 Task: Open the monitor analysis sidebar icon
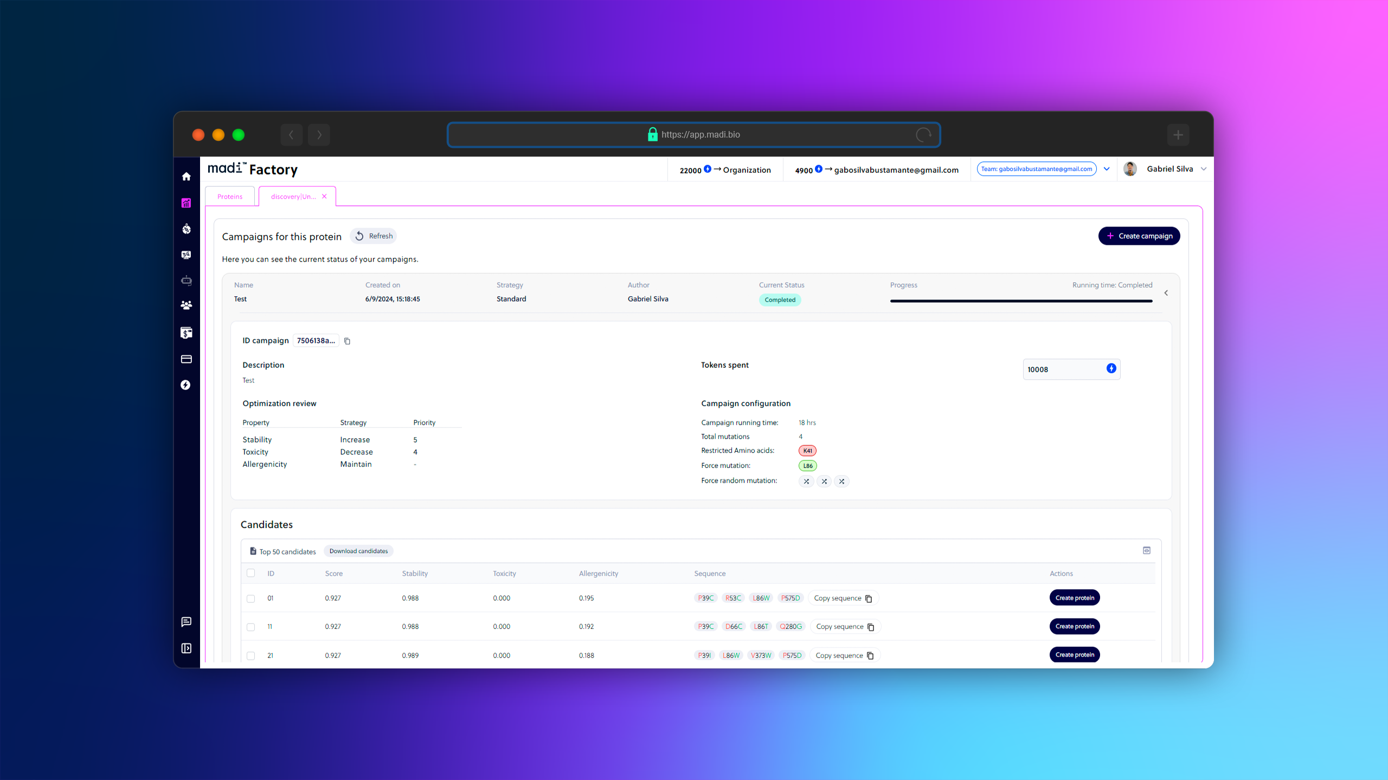pyautogui.click(x=186, y=255)
